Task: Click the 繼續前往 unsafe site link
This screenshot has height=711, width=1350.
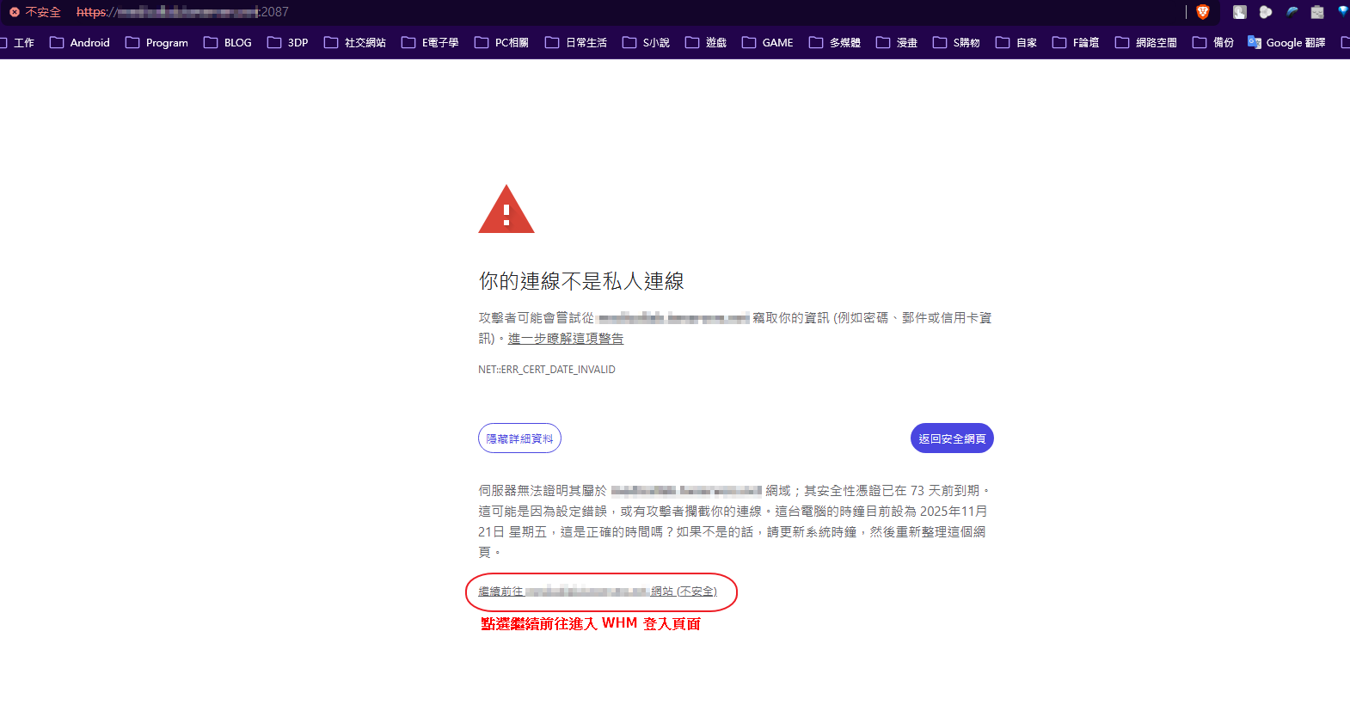Action: 597,591
